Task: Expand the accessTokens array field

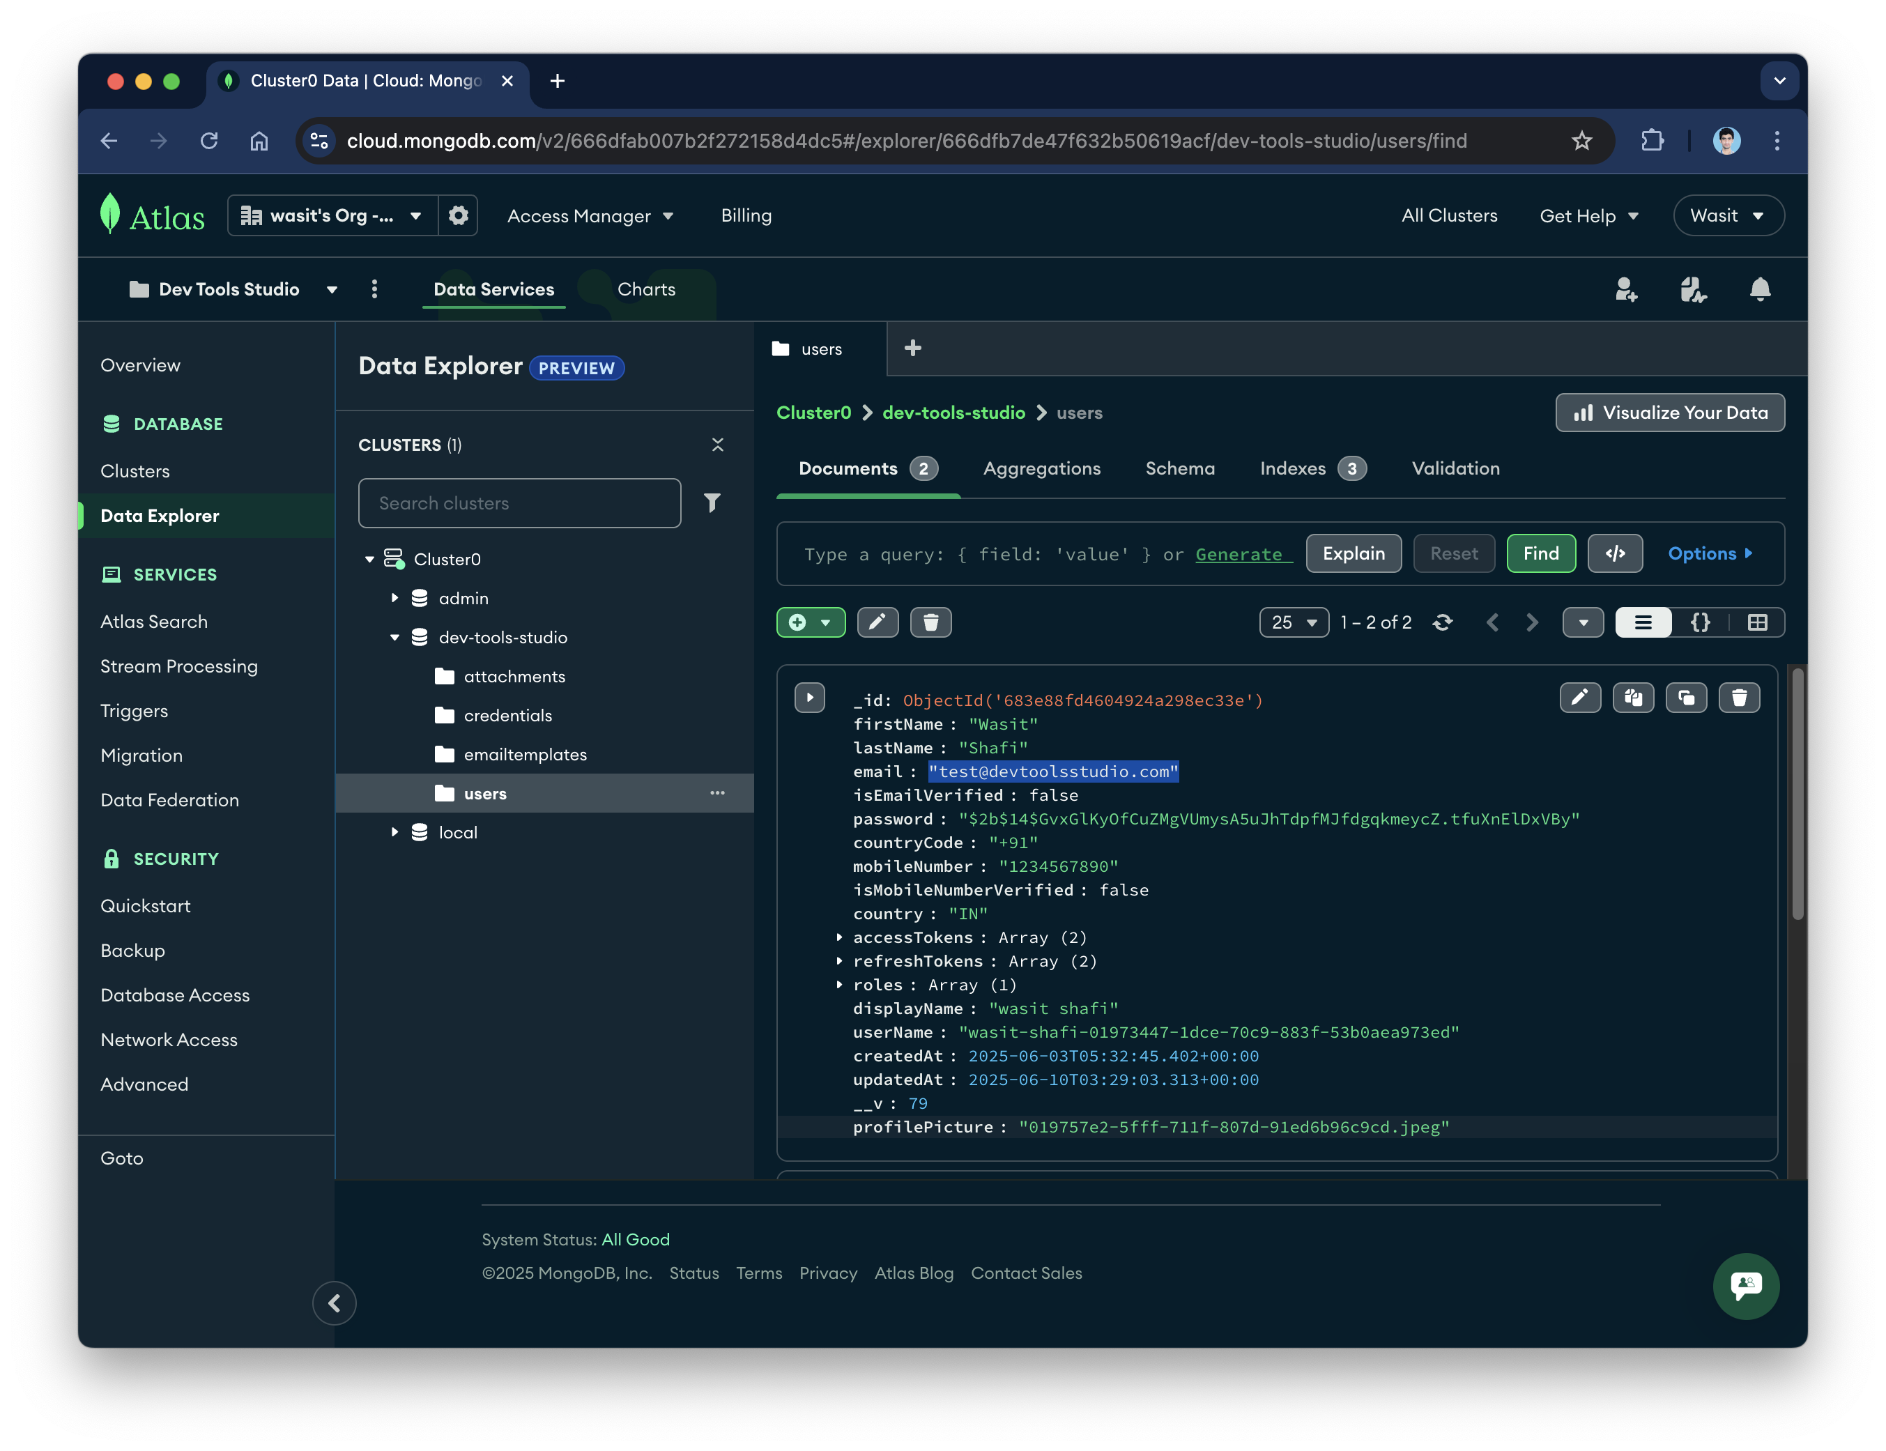Action: click(x=839, y=937)
